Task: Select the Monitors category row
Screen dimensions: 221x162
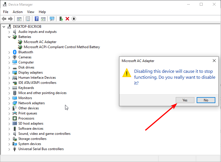Action: (25, 98)
